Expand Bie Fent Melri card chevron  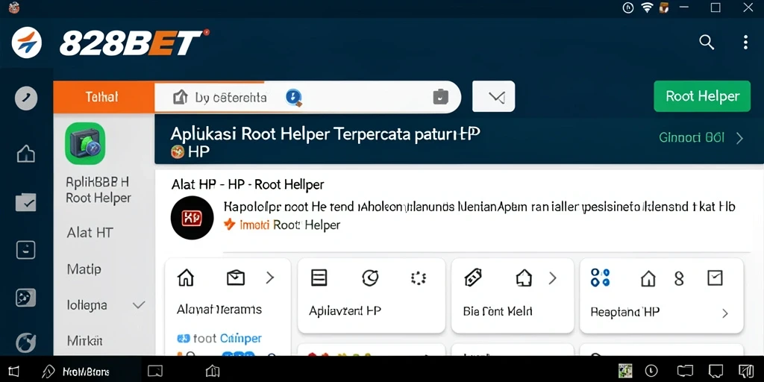[x=552, y=278]
